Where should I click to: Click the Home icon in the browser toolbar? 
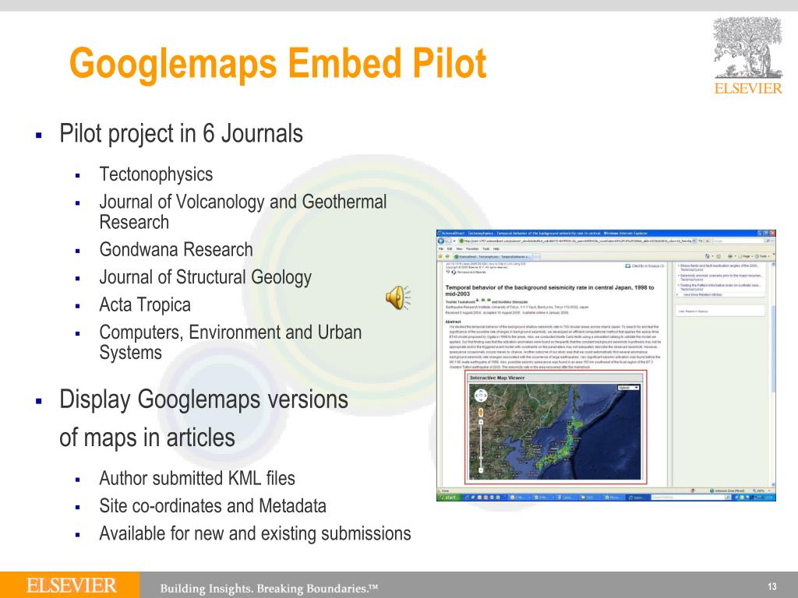(708, 256)
